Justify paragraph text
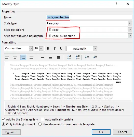 (x=31, y=57)
